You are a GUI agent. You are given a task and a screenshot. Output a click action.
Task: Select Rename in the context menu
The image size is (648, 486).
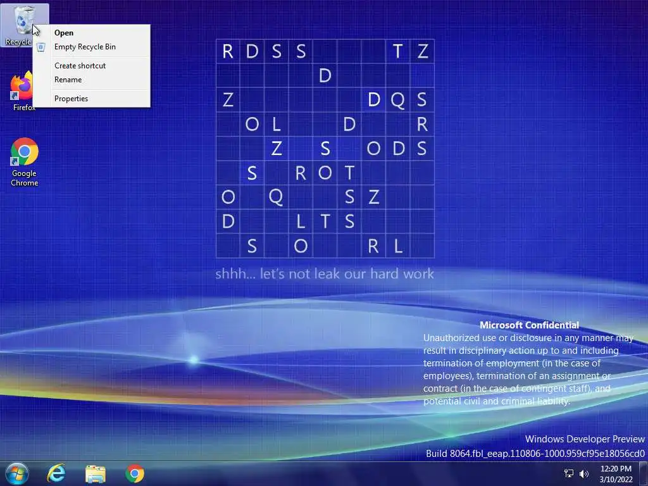[91, 80]
